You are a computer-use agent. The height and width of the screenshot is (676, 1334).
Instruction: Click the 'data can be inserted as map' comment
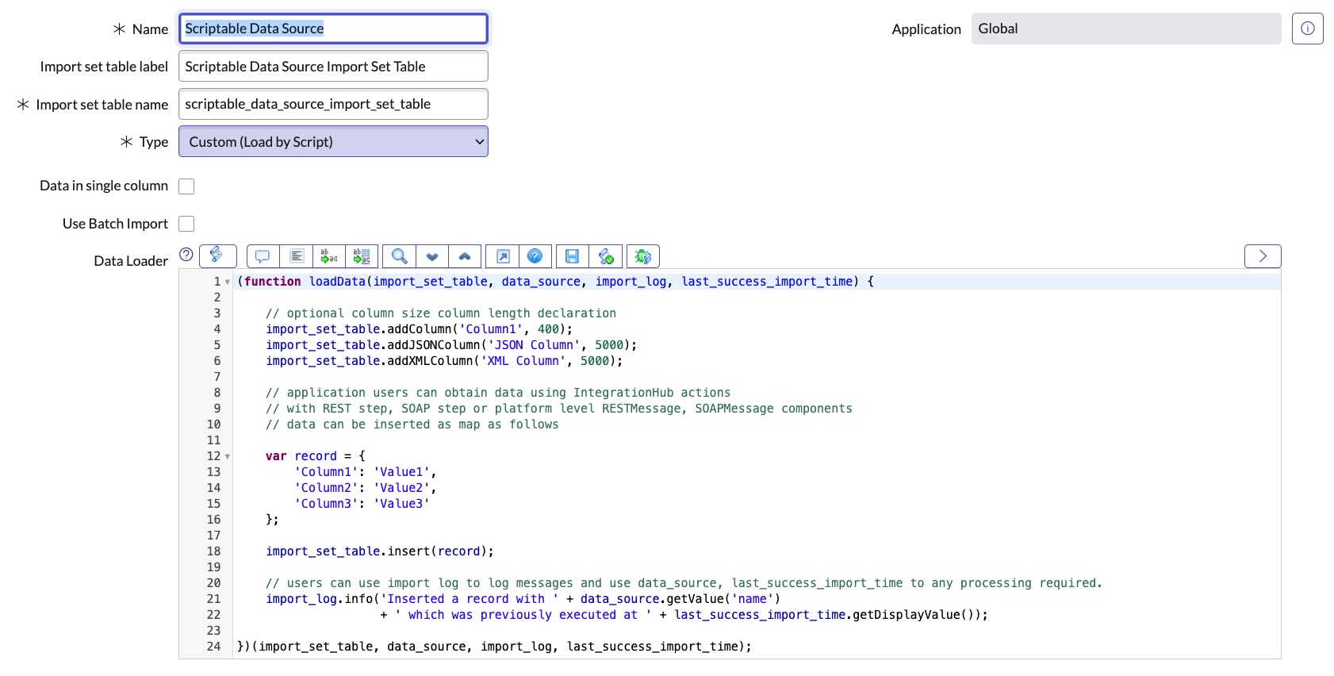click(412, 424)
